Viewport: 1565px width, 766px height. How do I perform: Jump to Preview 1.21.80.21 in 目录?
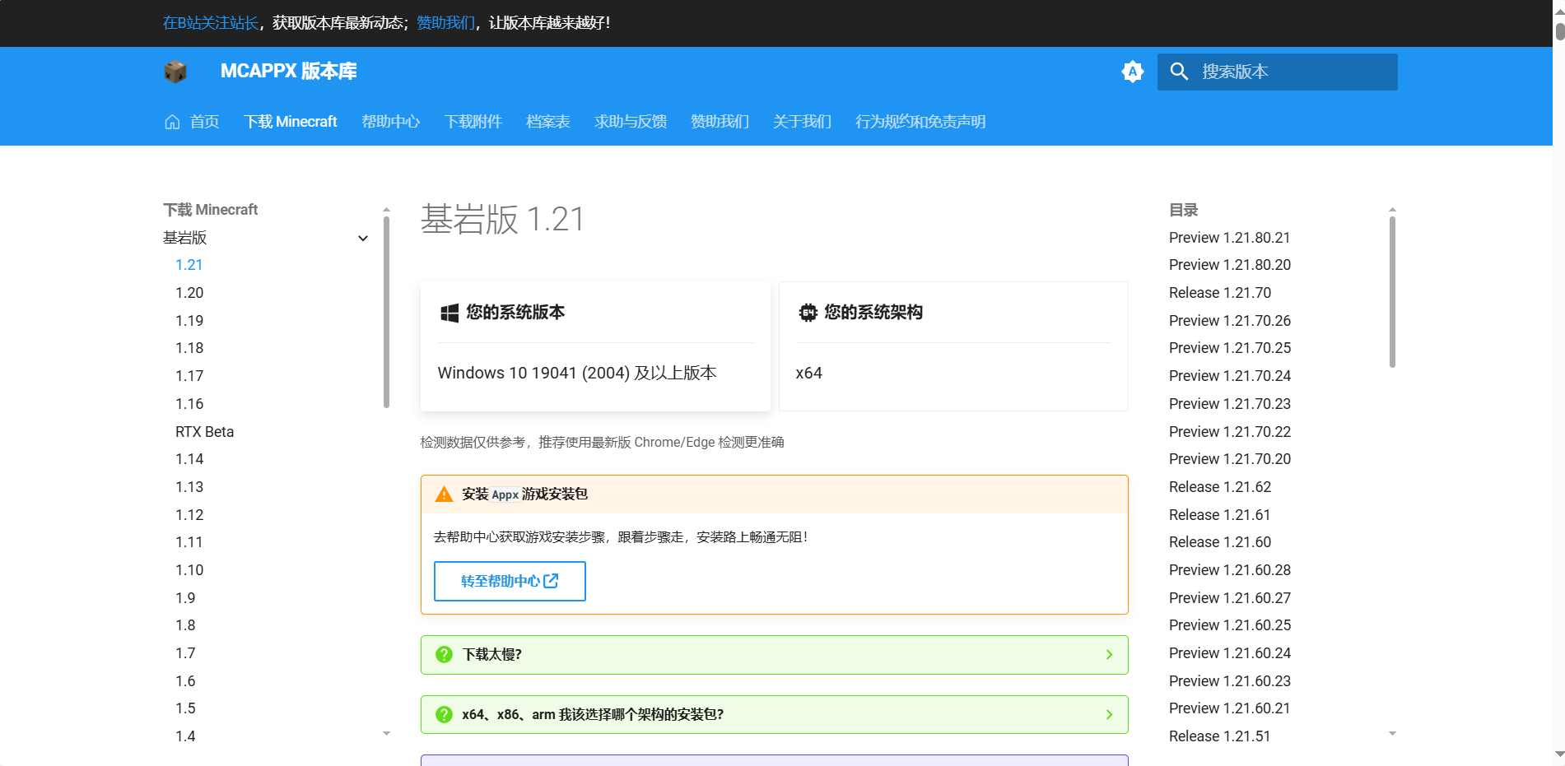(x=1230, y=238)
